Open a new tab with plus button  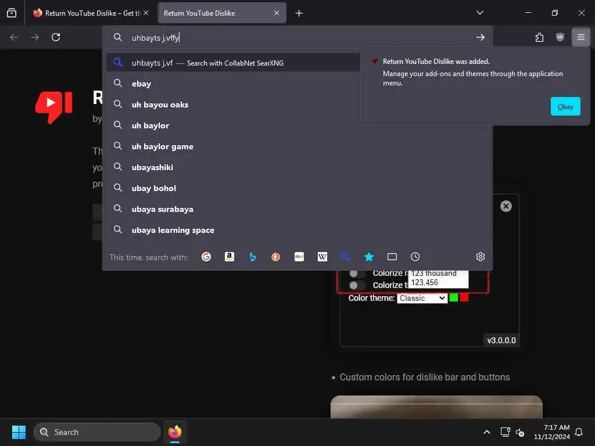point(299,13)
